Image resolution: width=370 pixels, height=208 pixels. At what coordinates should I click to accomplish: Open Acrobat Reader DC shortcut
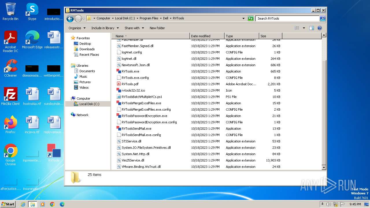click(10, 42)
